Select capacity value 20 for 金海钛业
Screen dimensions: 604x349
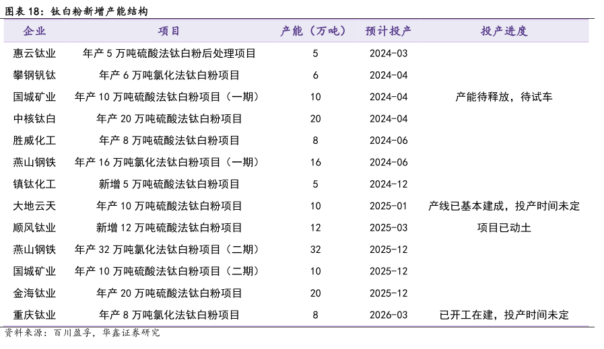[316, 293]
